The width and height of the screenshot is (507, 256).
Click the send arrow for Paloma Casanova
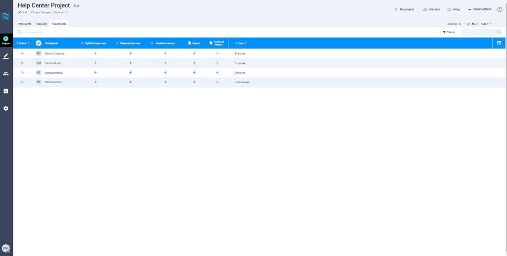[22, 53]
